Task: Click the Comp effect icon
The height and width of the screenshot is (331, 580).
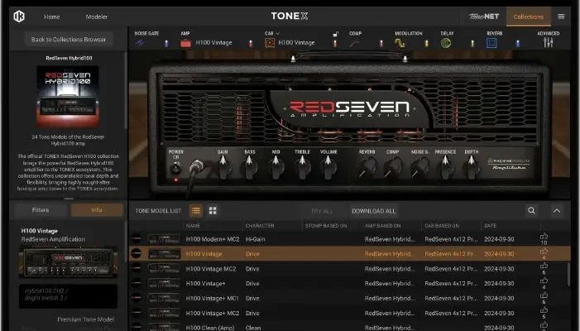Action: 355,42
